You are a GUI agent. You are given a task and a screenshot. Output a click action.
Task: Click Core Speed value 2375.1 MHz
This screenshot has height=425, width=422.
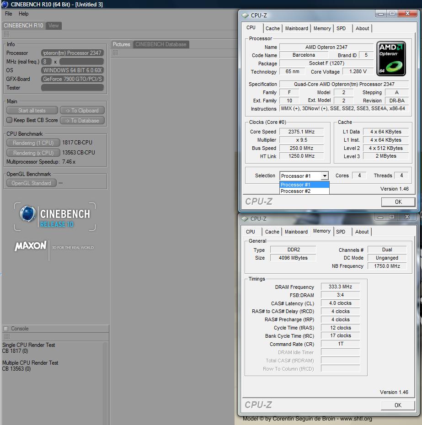pyautogui.click(x=301, y=132)
